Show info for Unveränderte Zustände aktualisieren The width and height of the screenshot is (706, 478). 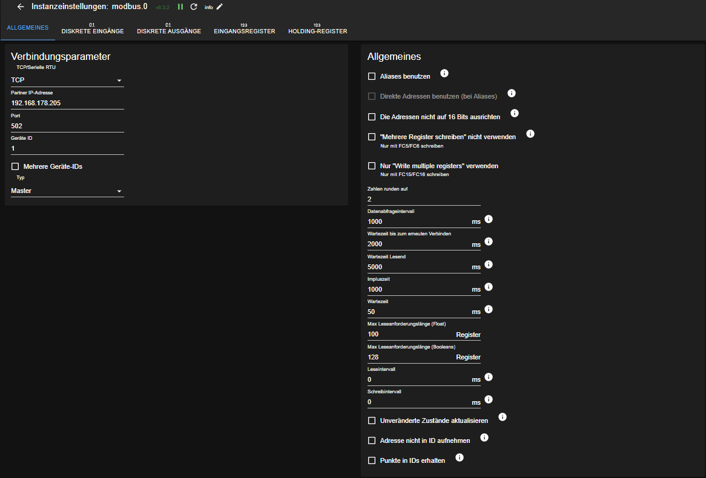503,417
